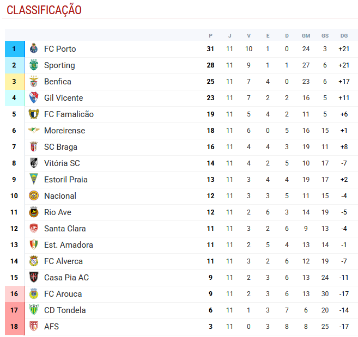Open the Santa Clara team link

[x=65, y=229]
